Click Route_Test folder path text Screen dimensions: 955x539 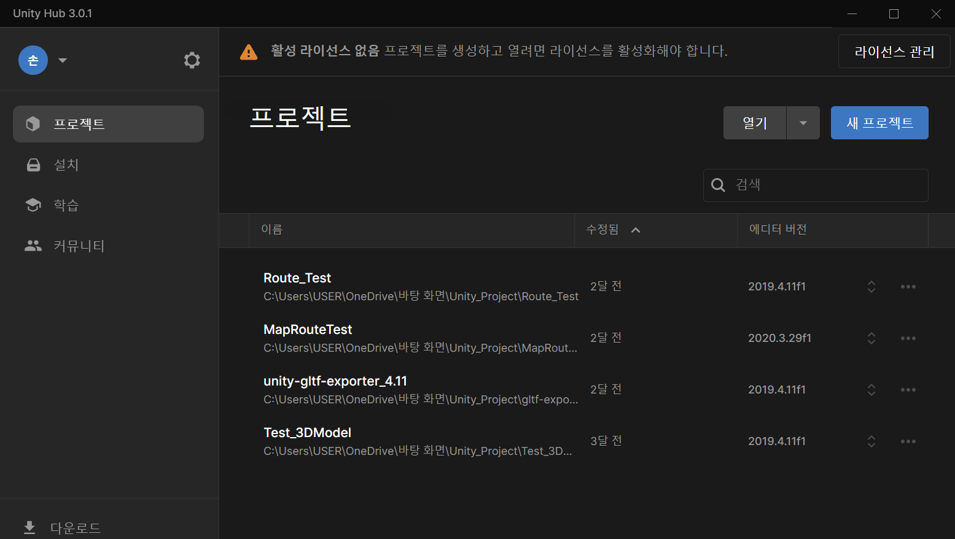click(421, 297)
